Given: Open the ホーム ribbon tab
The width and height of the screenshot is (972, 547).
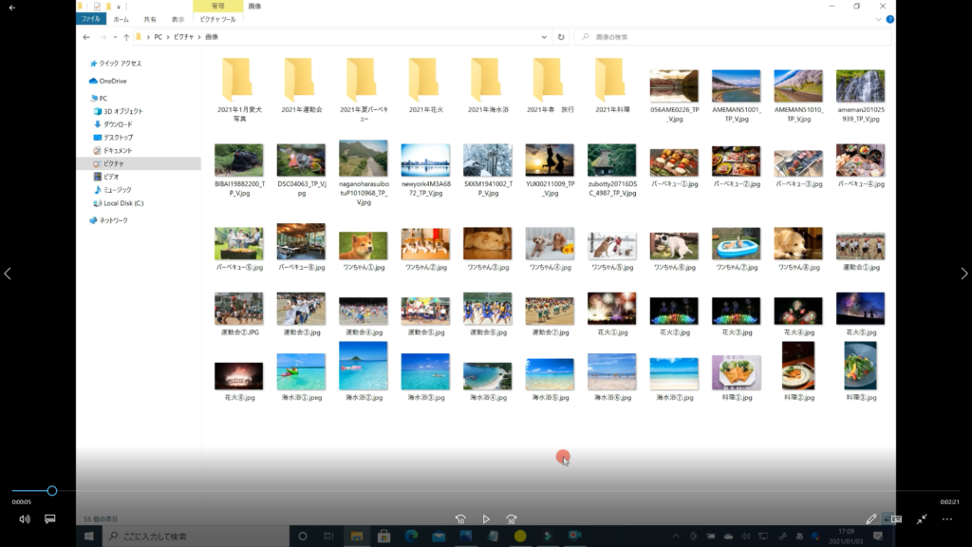Looking at the screenshot, I should 121,19.
